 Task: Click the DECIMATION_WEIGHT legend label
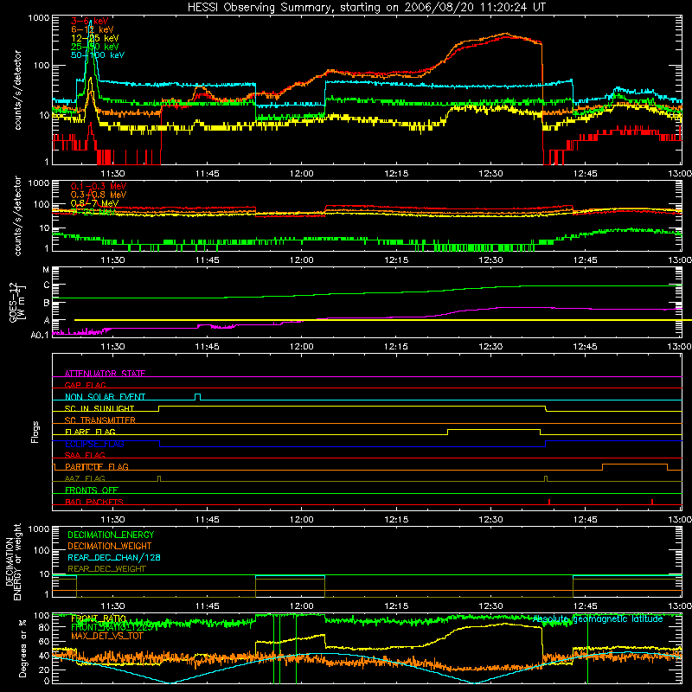(110, 546)
